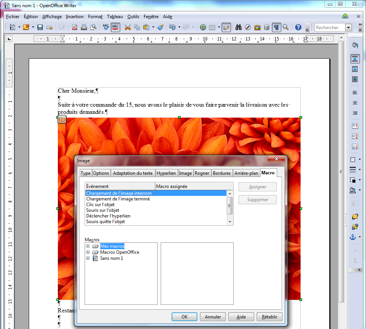Click the Send to back icon in sidebar
Image resolution: width=366 pixels, height=329 pixels.
tap(355, 227)
